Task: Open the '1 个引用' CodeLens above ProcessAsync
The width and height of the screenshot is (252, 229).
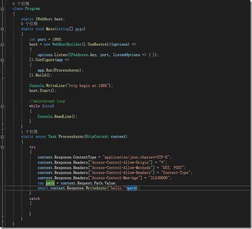Action: pos(29,132)
